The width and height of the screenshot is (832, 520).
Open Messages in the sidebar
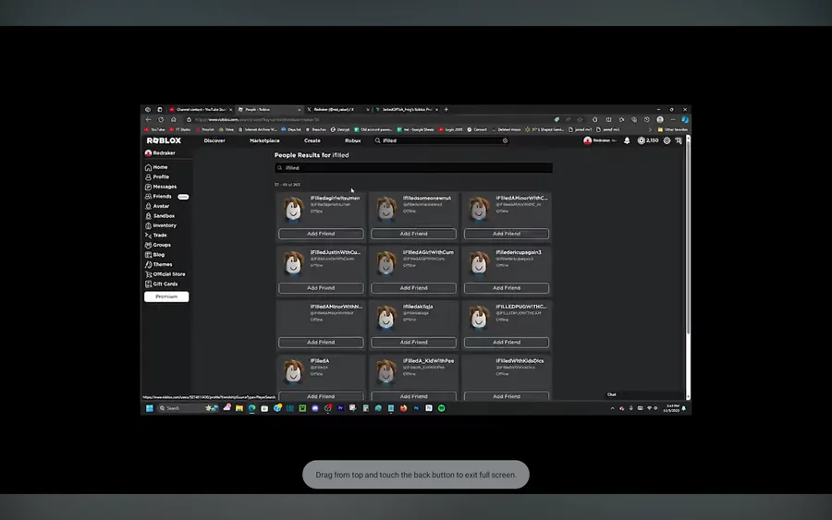pyautogui.click(x=161, y=187)
